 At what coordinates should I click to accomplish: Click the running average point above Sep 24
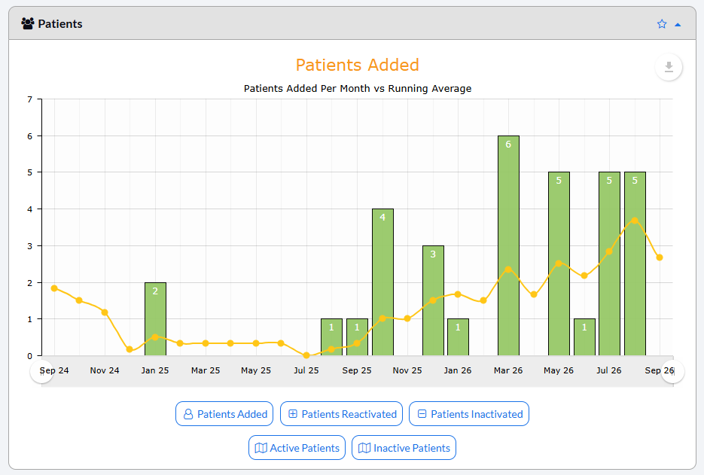click(54, 288)
